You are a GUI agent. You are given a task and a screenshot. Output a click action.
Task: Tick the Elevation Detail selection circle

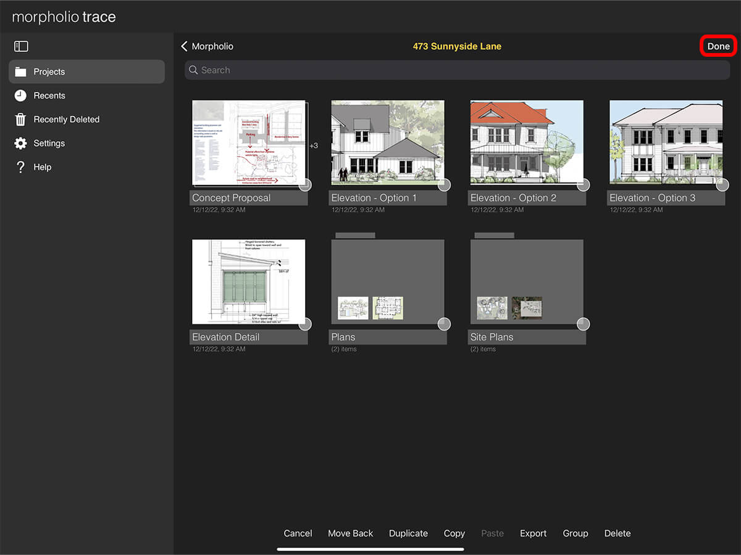305,324
